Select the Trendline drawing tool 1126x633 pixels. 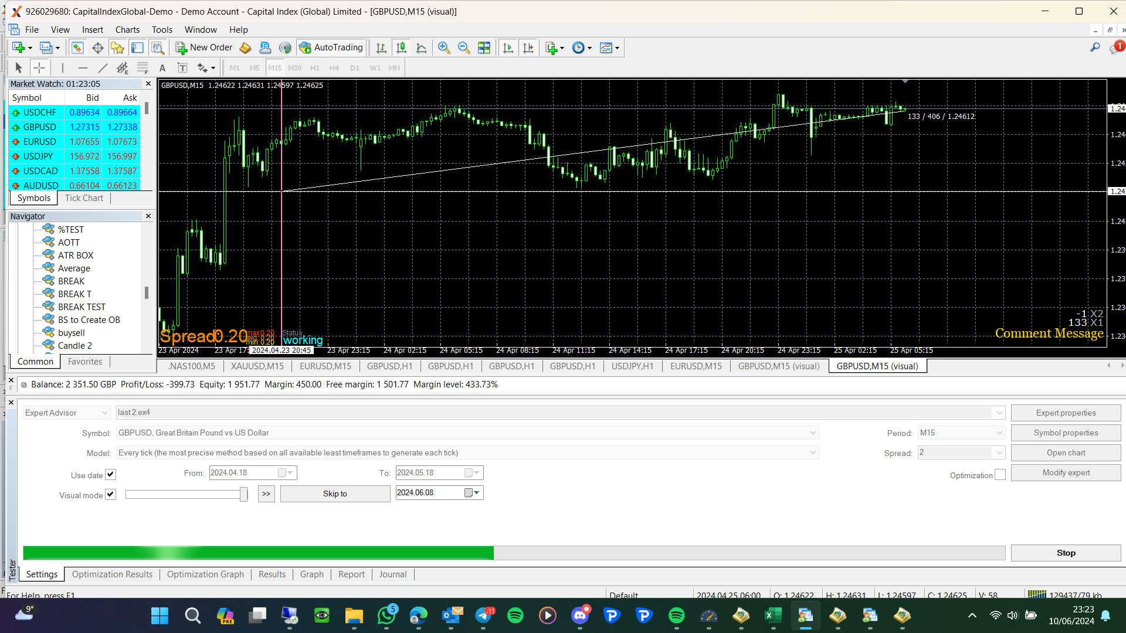pyautogui.click(x=103, y=67)
